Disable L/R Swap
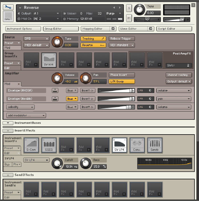Screen dimensions: 199x201 122,82
